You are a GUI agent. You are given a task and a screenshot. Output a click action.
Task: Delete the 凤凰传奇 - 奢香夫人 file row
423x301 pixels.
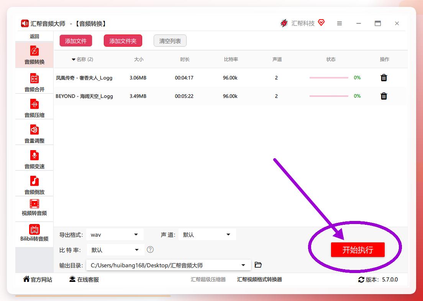point(384,78)
